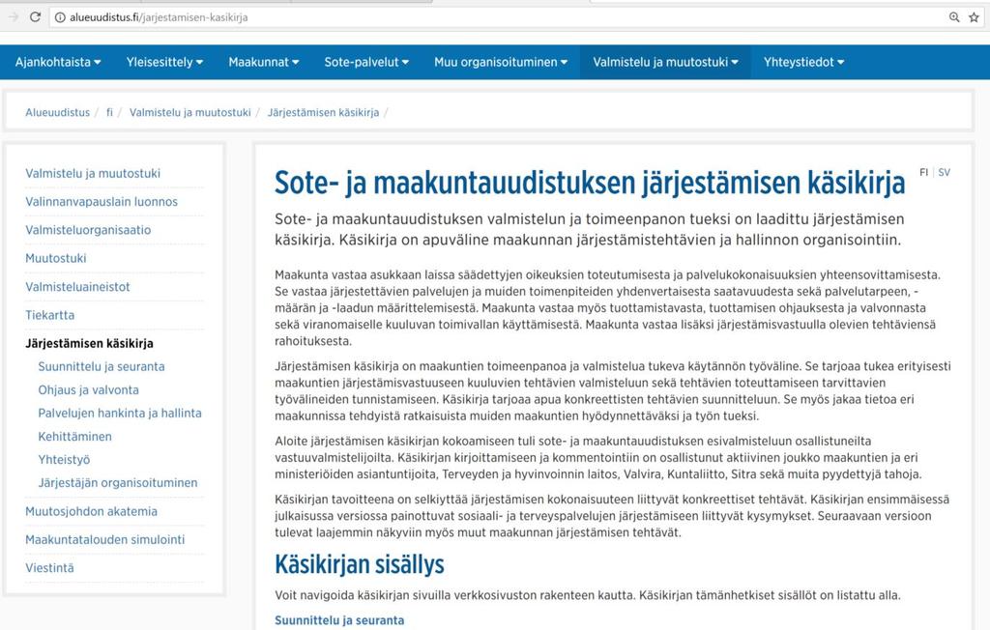Image resolution: width=990 pixels, height=630 pixels.
Task: Click Järjestämisen käsikirja breadcrumb link
Action: click(x=323, y=112)
